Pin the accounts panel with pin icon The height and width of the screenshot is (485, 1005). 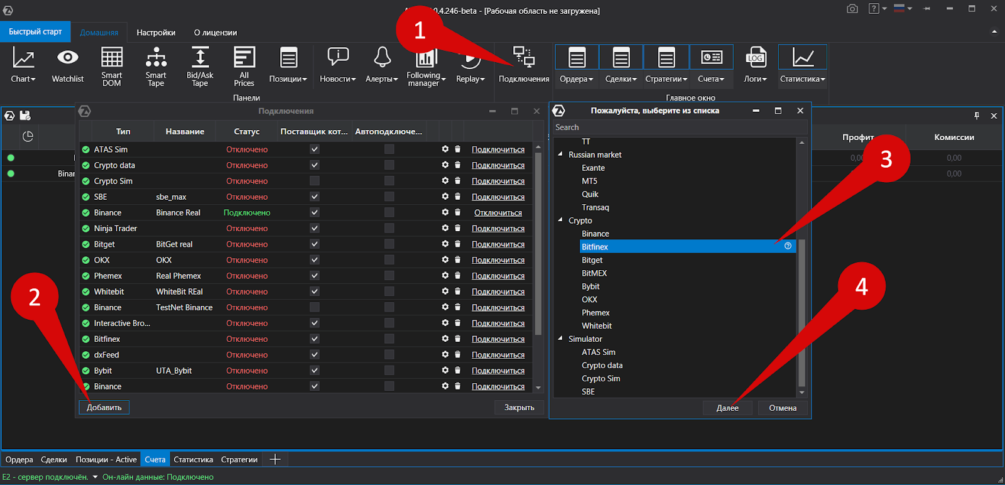[x=977, y=116]
